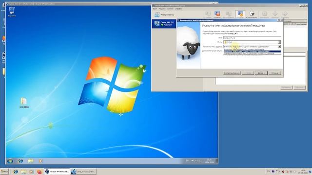Click the help question-mark button on clone dialog
Viewport: 312px width, 175px height.
pyautogui.click(x=278, y=20)
